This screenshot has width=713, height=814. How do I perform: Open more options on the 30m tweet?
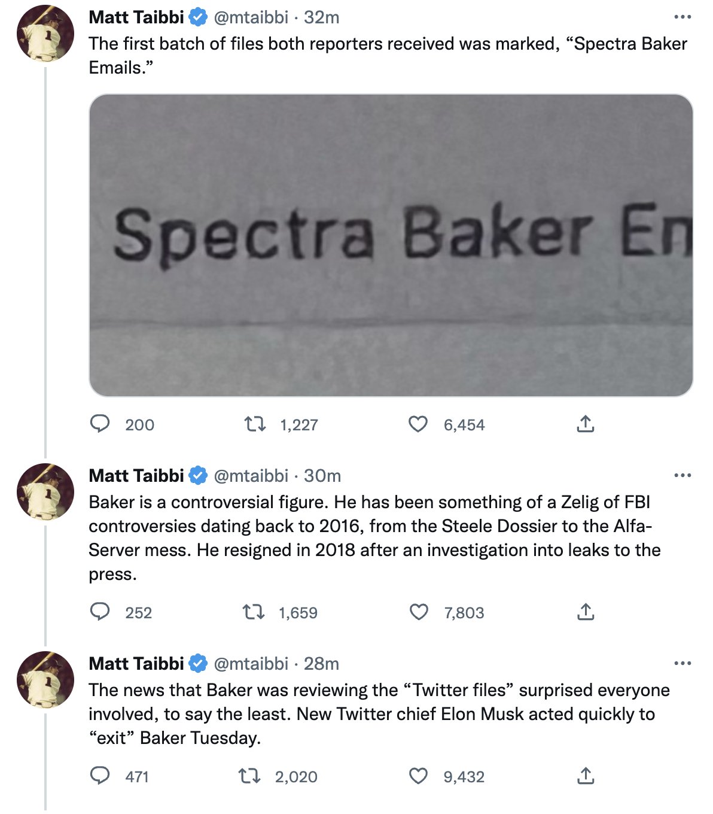682,476
